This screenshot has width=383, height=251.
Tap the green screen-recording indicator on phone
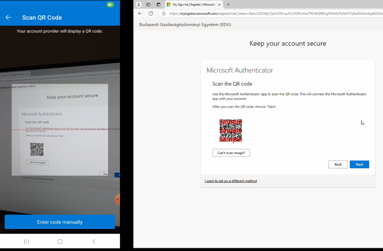[110, 5]
